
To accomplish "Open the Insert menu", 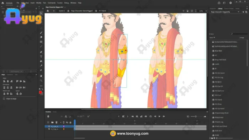I will 32,3.
